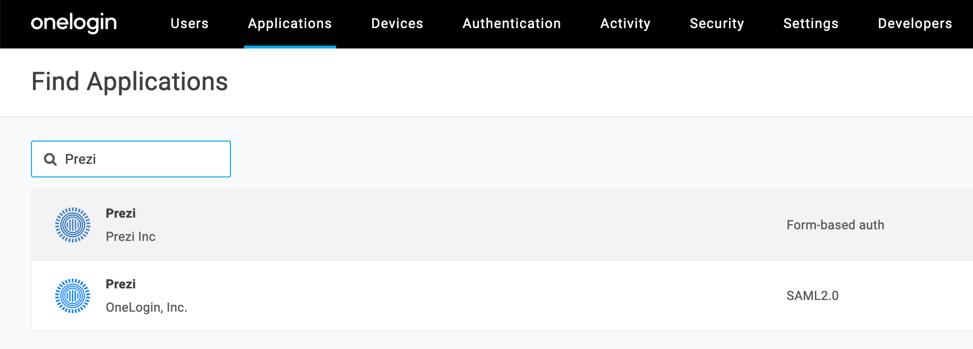Open the Applications tab
Screen dimensions: 973x349
pyautogui.click(x=290, y=23)
